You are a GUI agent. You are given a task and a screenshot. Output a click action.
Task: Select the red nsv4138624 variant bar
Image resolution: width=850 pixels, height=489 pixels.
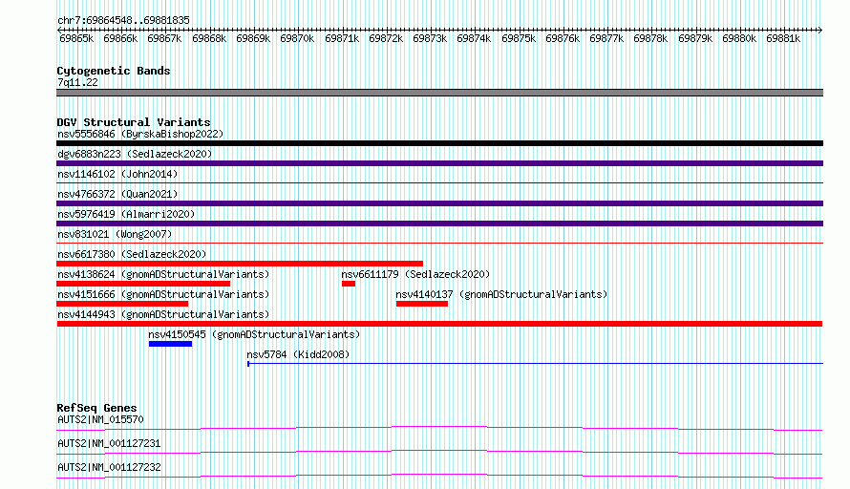[143, 284]
